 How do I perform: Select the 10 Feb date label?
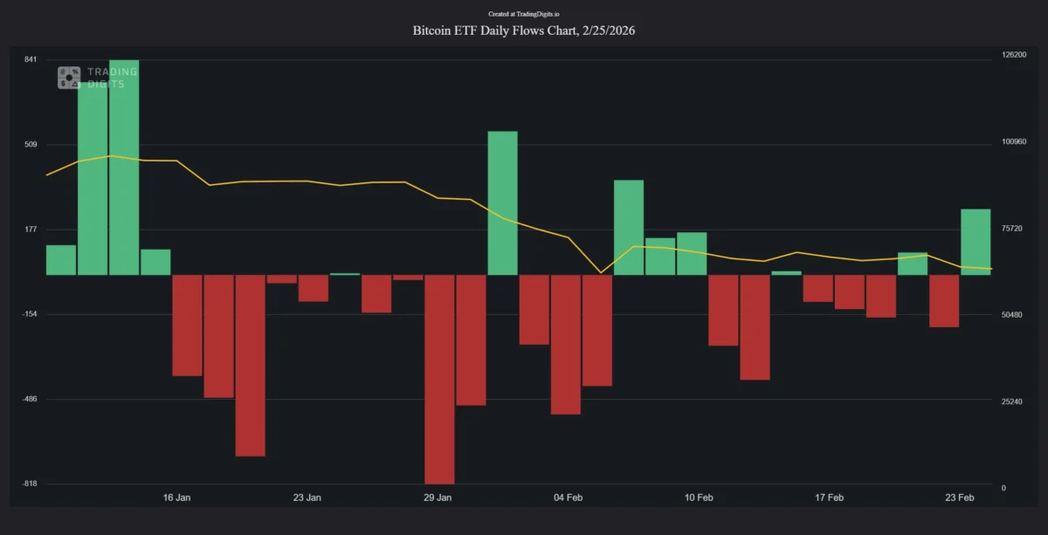coord(699,497)
